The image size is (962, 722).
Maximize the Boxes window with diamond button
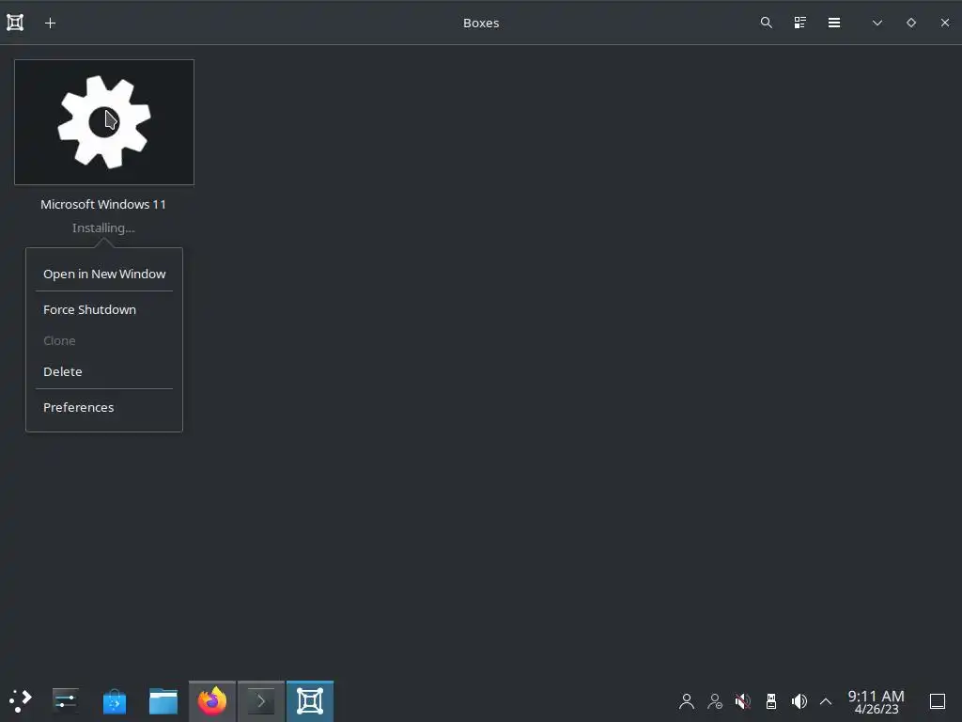pyautogui.click(x=911, y=23)
